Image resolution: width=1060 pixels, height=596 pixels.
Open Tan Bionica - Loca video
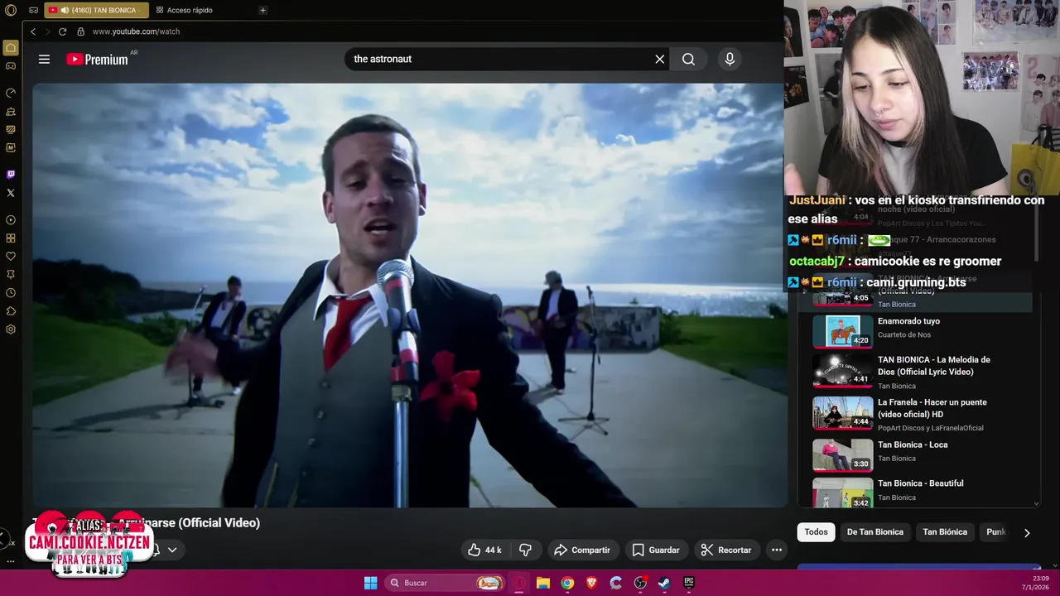(913, 445)
